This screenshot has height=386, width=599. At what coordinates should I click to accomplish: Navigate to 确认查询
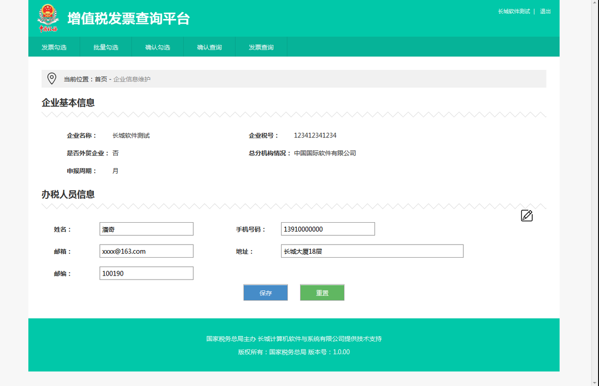209,46
